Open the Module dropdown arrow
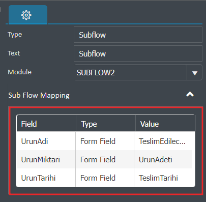 point(195,73)
